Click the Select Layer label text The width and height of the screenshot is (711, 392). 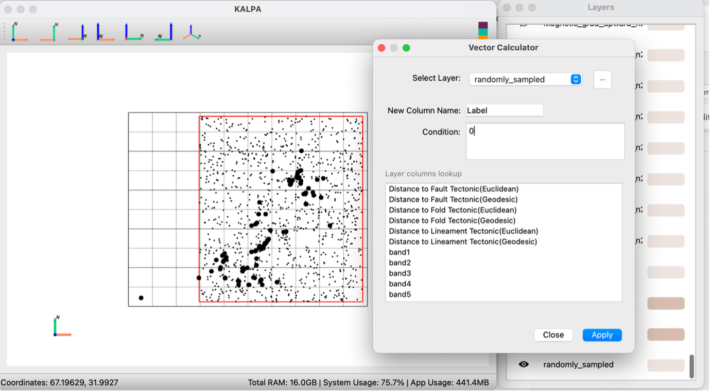(436, 79)
